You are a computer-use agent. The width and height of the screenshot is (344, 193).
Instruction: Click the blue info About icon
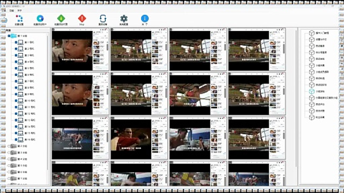(x=145, y=19)
